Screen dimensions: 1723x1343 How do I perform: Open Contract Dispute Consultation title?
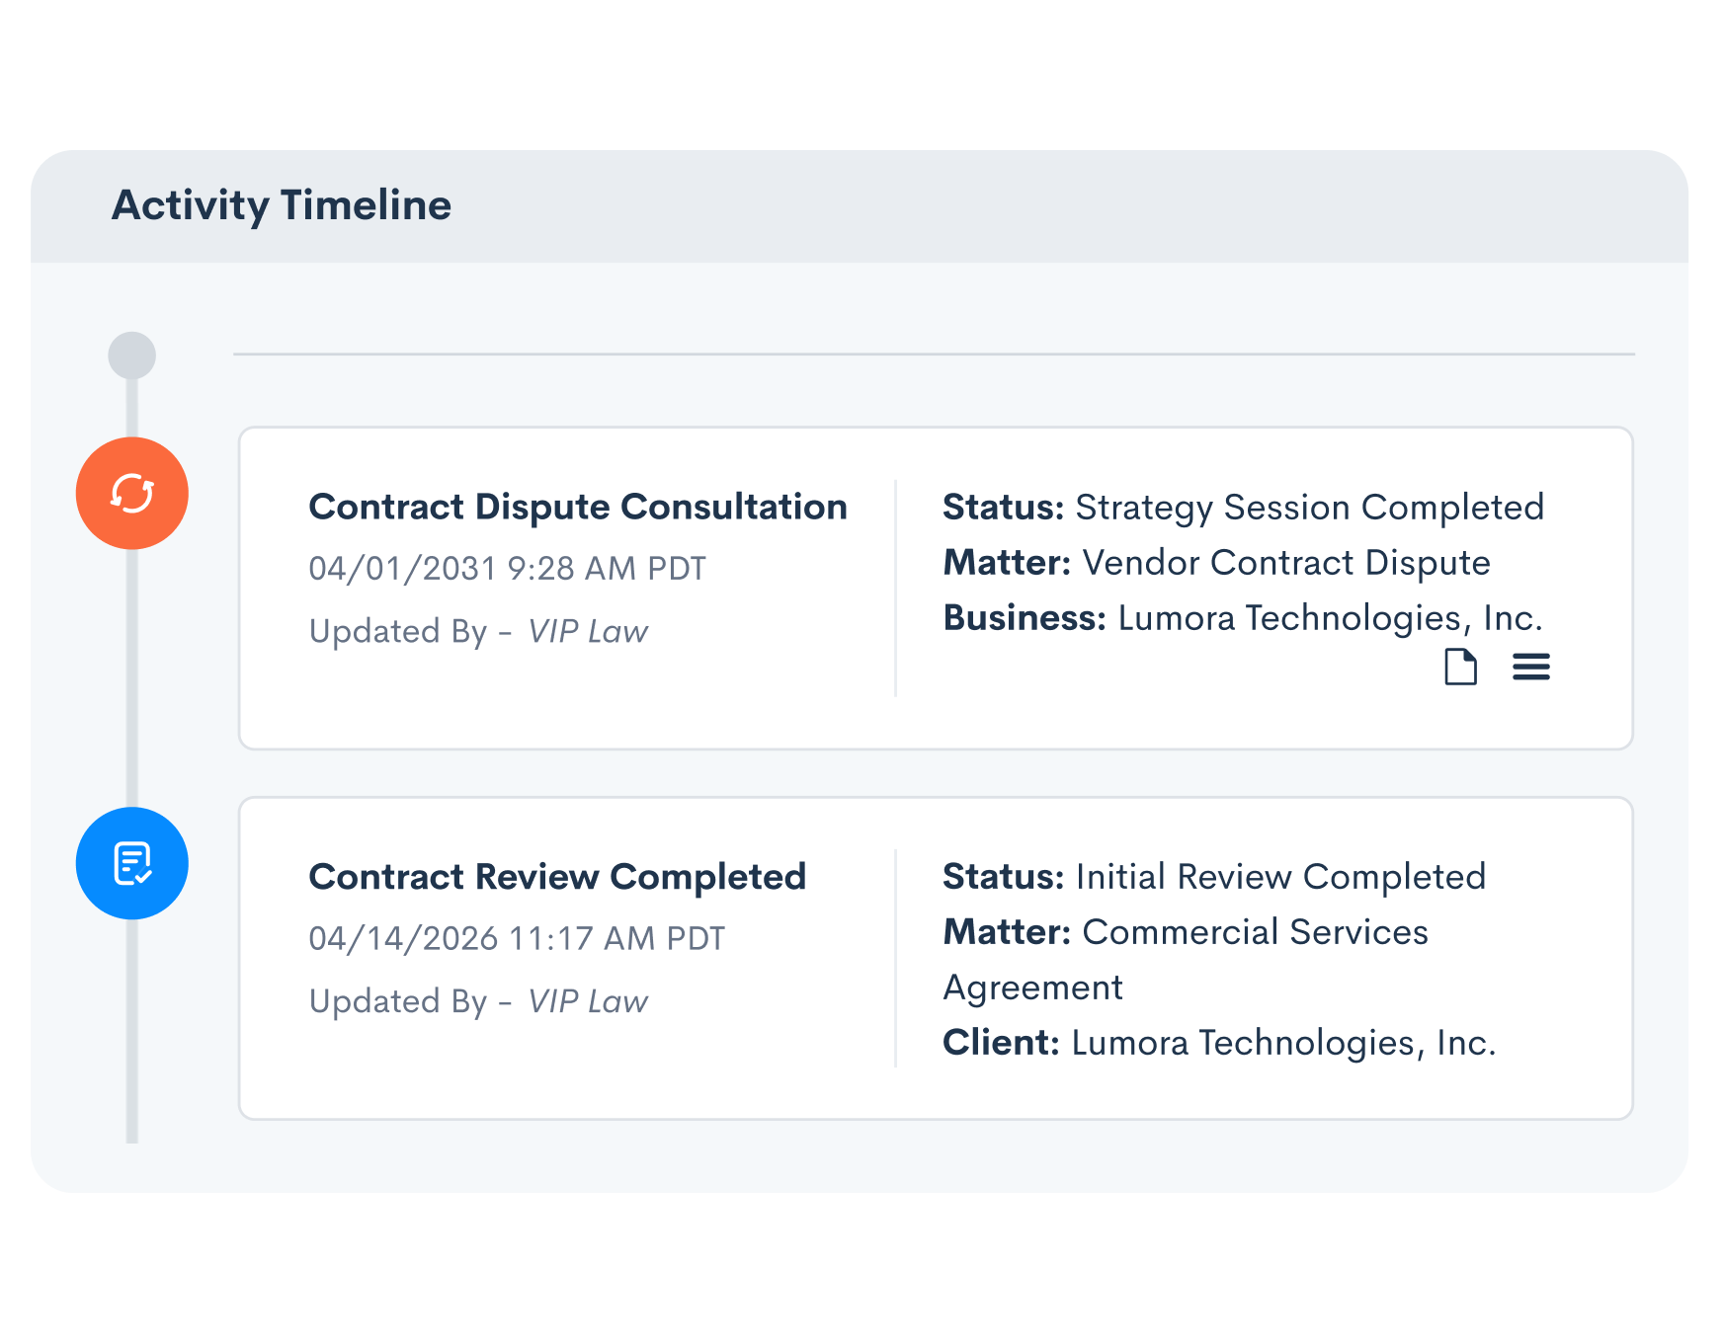click(x=578, y=507)
